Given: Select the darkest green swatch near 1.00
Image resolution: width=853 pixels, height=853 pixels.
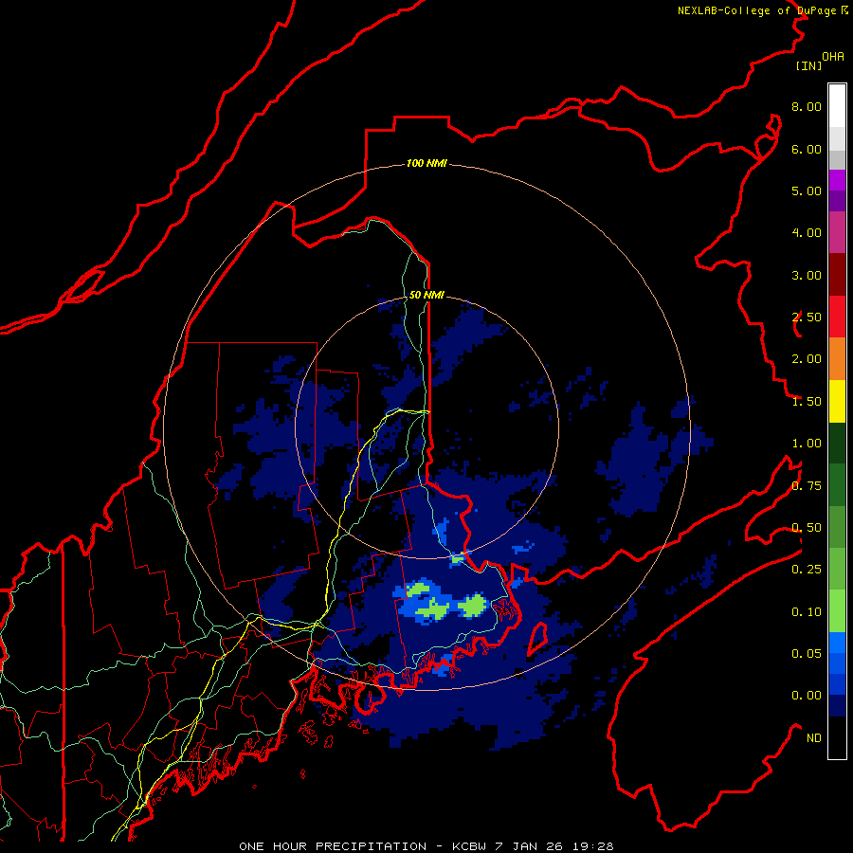Looking at the screenshot, I should point(837,443).
